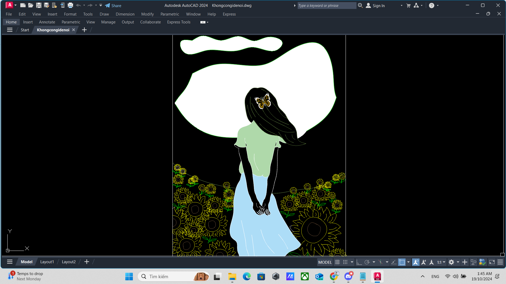
Task: Toggle MODEL space button
Action: 325,262
